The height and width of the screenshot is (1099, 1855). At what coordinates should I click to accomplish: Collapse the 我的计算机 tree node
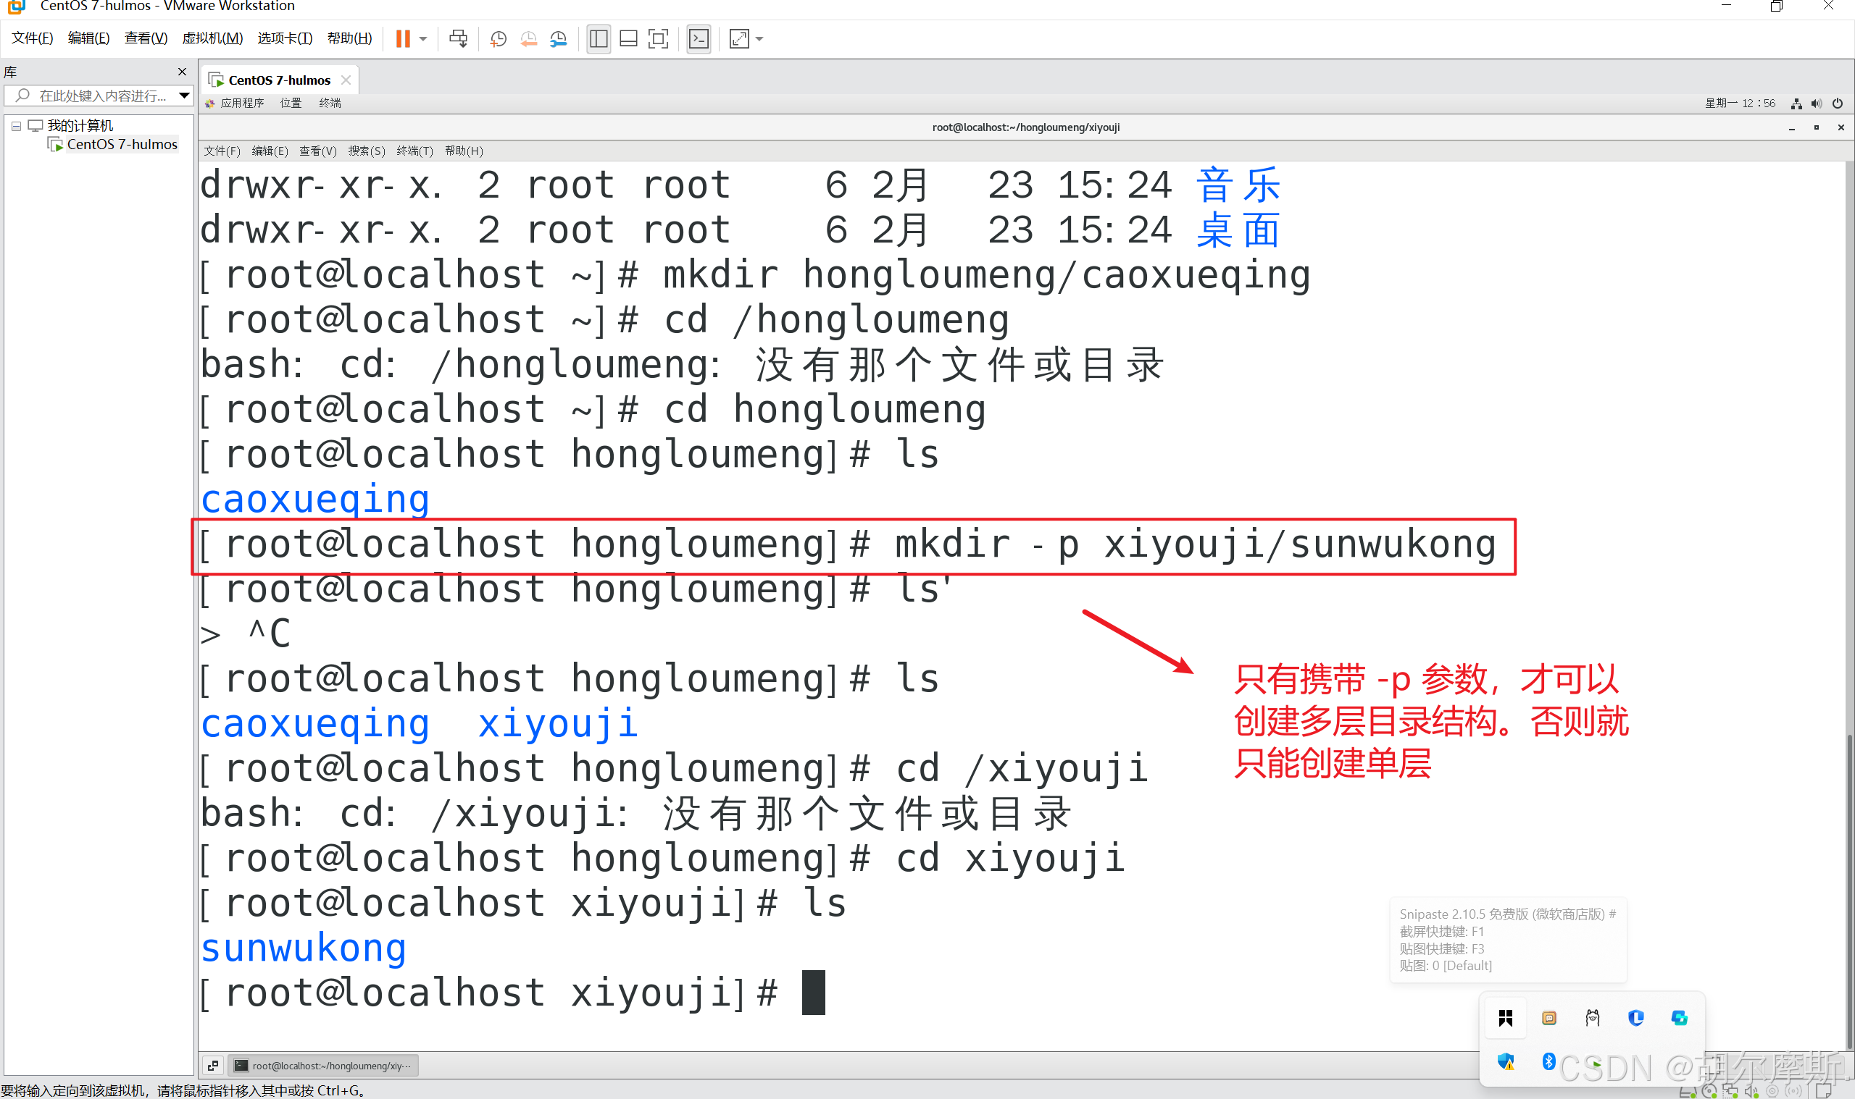point(15,126)
